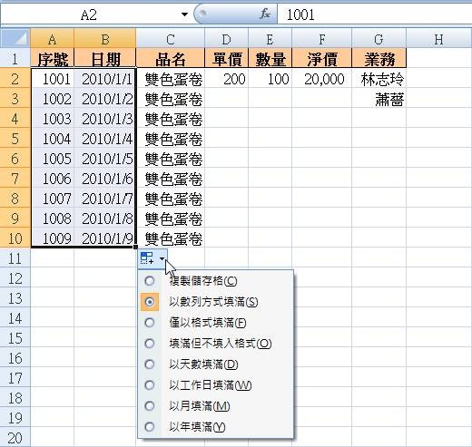Click cell containing 1005

coord(52,158)
